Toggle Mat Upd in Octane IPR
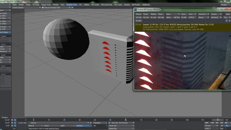Image resolution: width=231 pixels, height=130 pixels. coord(161,17)
